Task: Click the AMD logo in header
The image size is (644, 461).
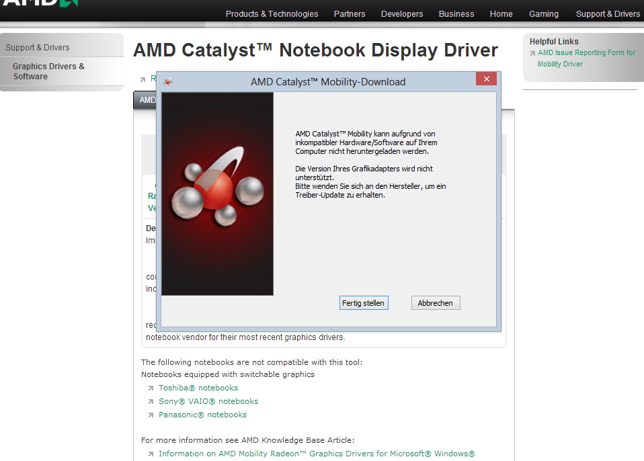Action: tap(40, 3)
